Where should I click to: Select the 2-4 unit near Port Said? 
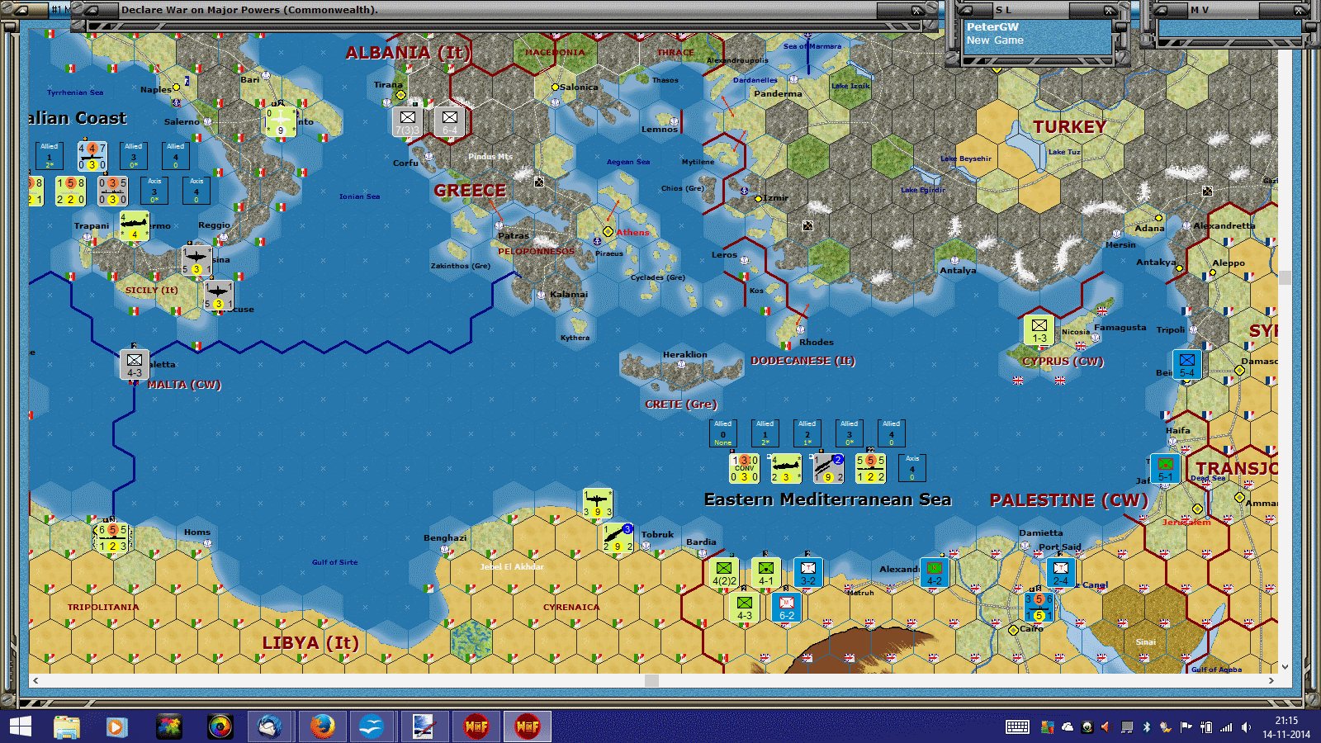[1061, 573]
